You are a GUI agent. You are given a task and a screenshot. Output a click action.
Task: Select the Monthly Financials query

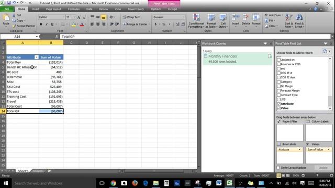click(x=237, y=58)
